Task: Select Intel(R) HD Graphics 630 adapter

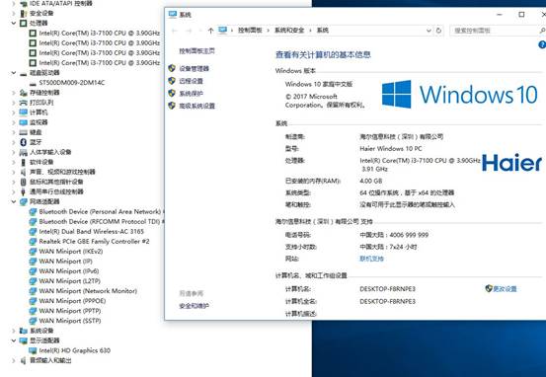Action: 74,350
